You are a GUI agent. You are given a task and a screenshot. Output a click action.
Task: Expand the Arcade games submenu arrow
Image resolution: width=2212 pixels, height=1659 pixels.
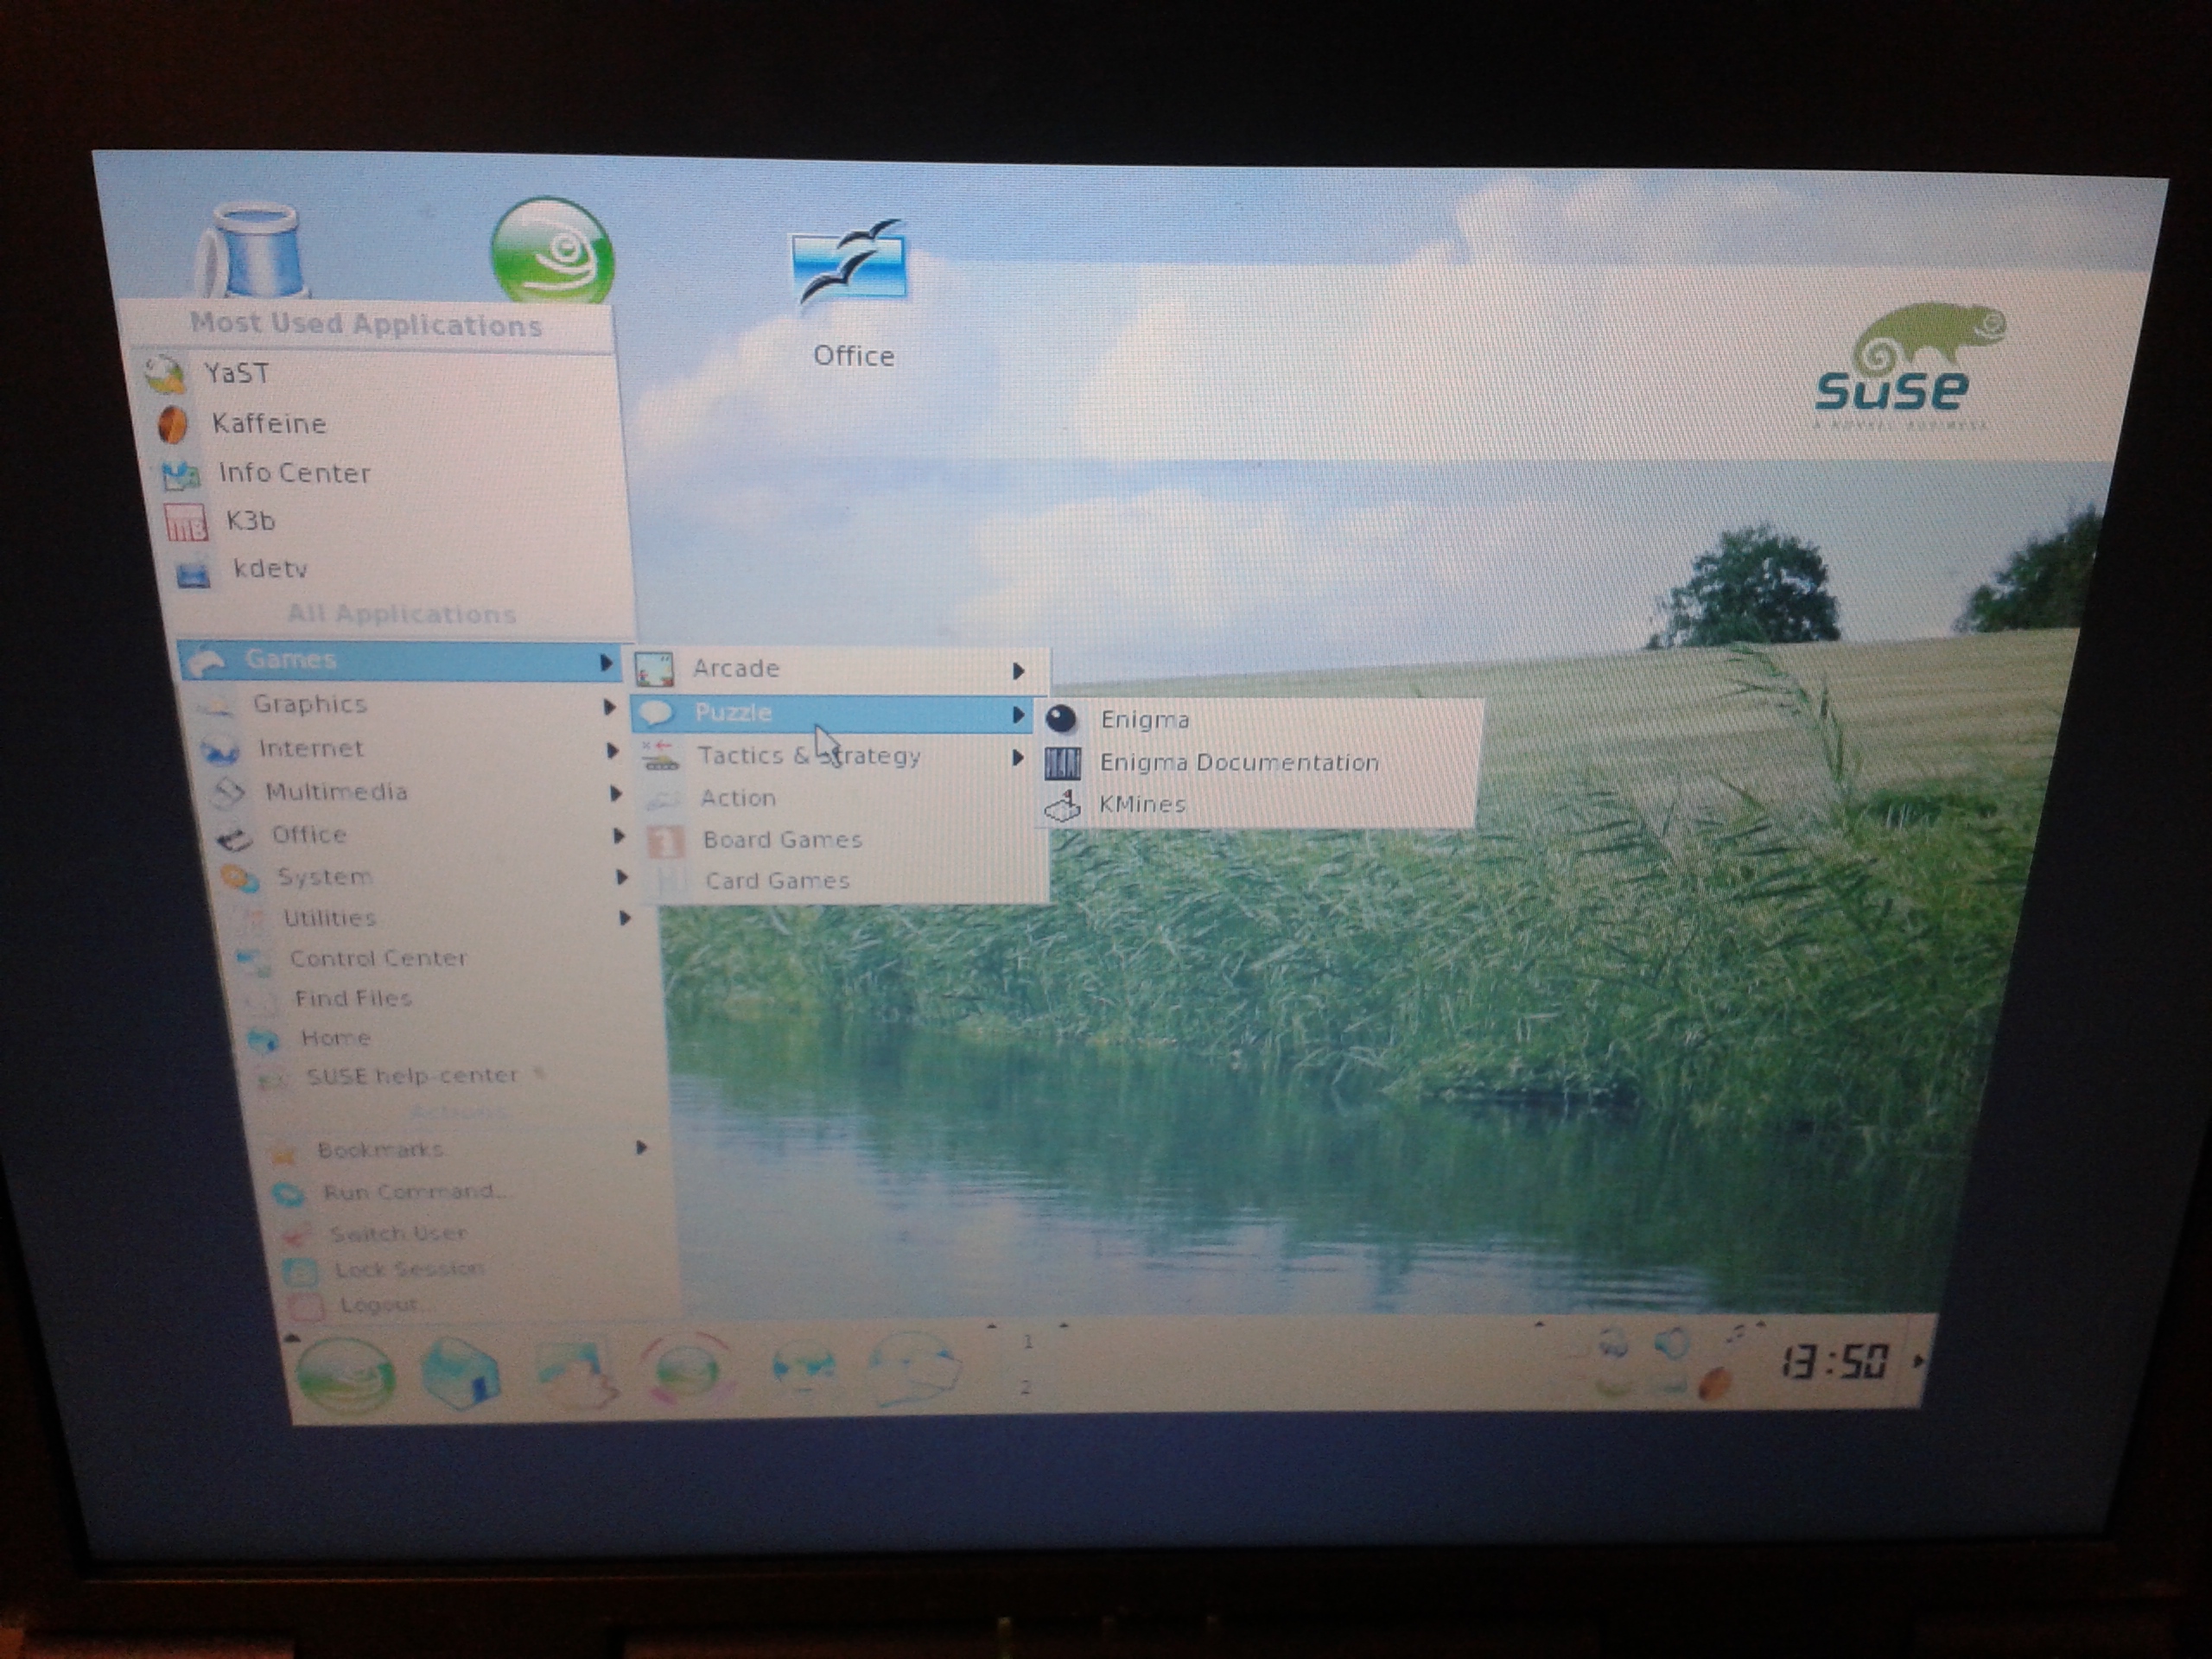[x=1018, y=670]
